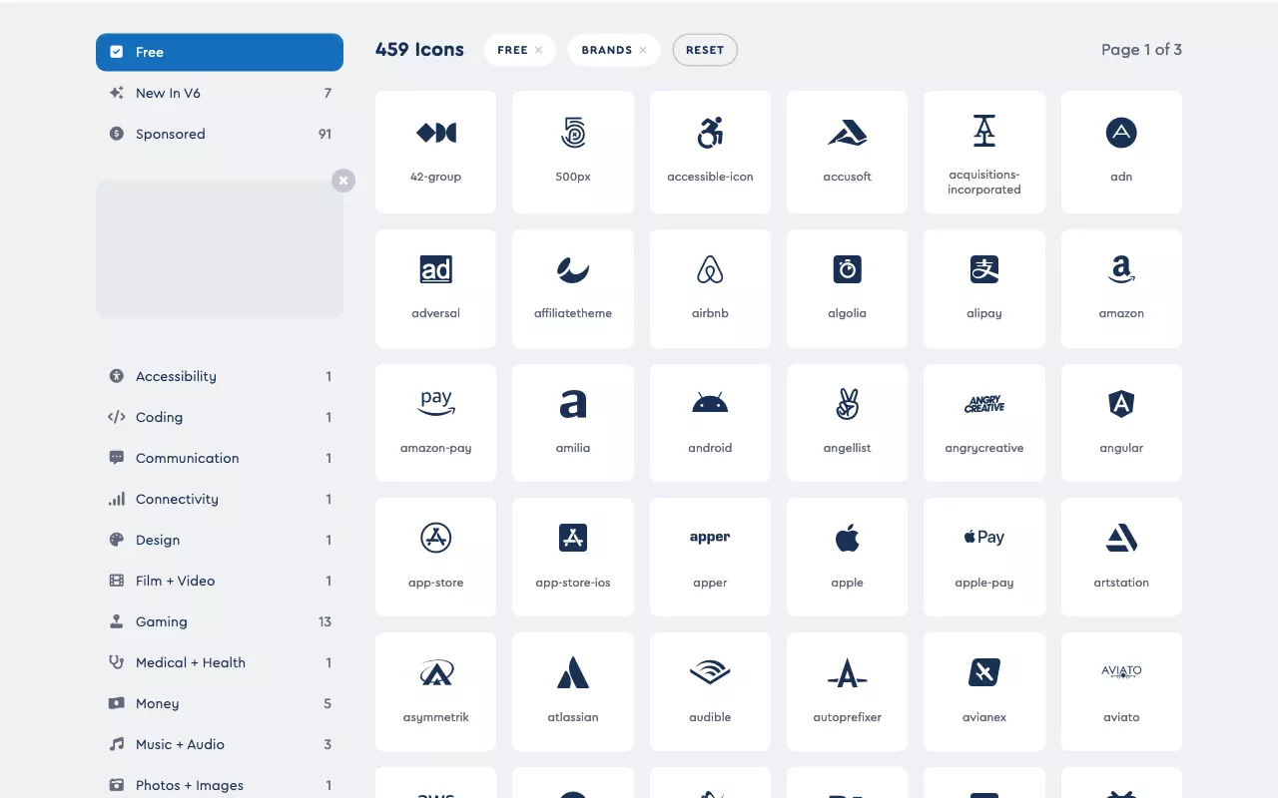Filter by Connectivity category
The height and width of the screenshot is (798, 1278).
tap(220, 499)
